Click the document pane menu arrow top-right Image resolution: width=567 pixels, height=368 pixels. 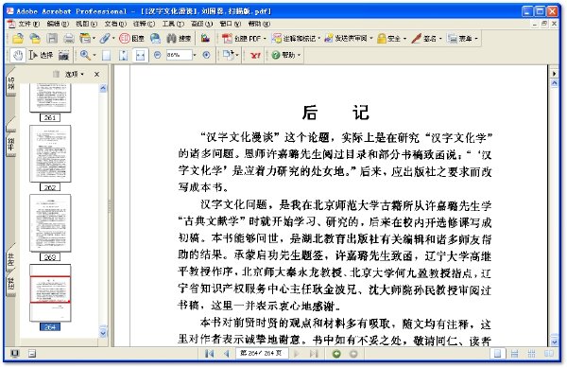pos(554,74)
